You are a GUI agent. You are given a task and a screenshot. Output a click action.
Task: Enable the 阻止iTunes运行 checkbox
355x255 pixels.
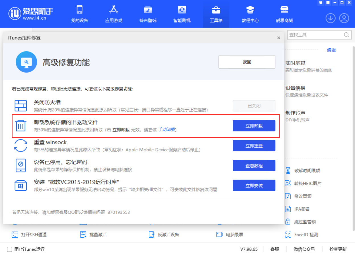click(10, 249)
